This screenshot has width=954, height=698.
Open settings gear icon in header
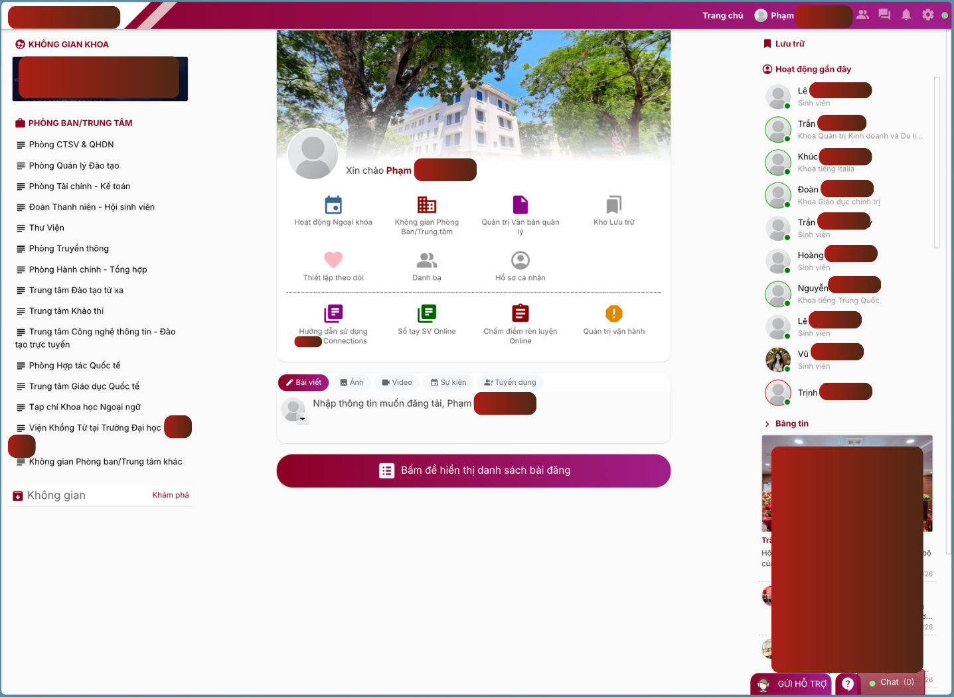[928, 15]
